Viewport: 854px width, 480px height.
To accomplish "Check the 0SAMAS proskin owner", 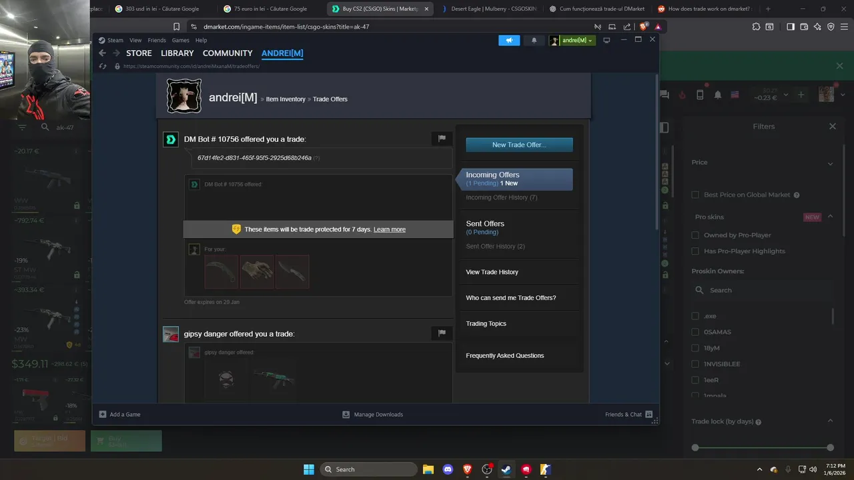I will coord(695,332).
